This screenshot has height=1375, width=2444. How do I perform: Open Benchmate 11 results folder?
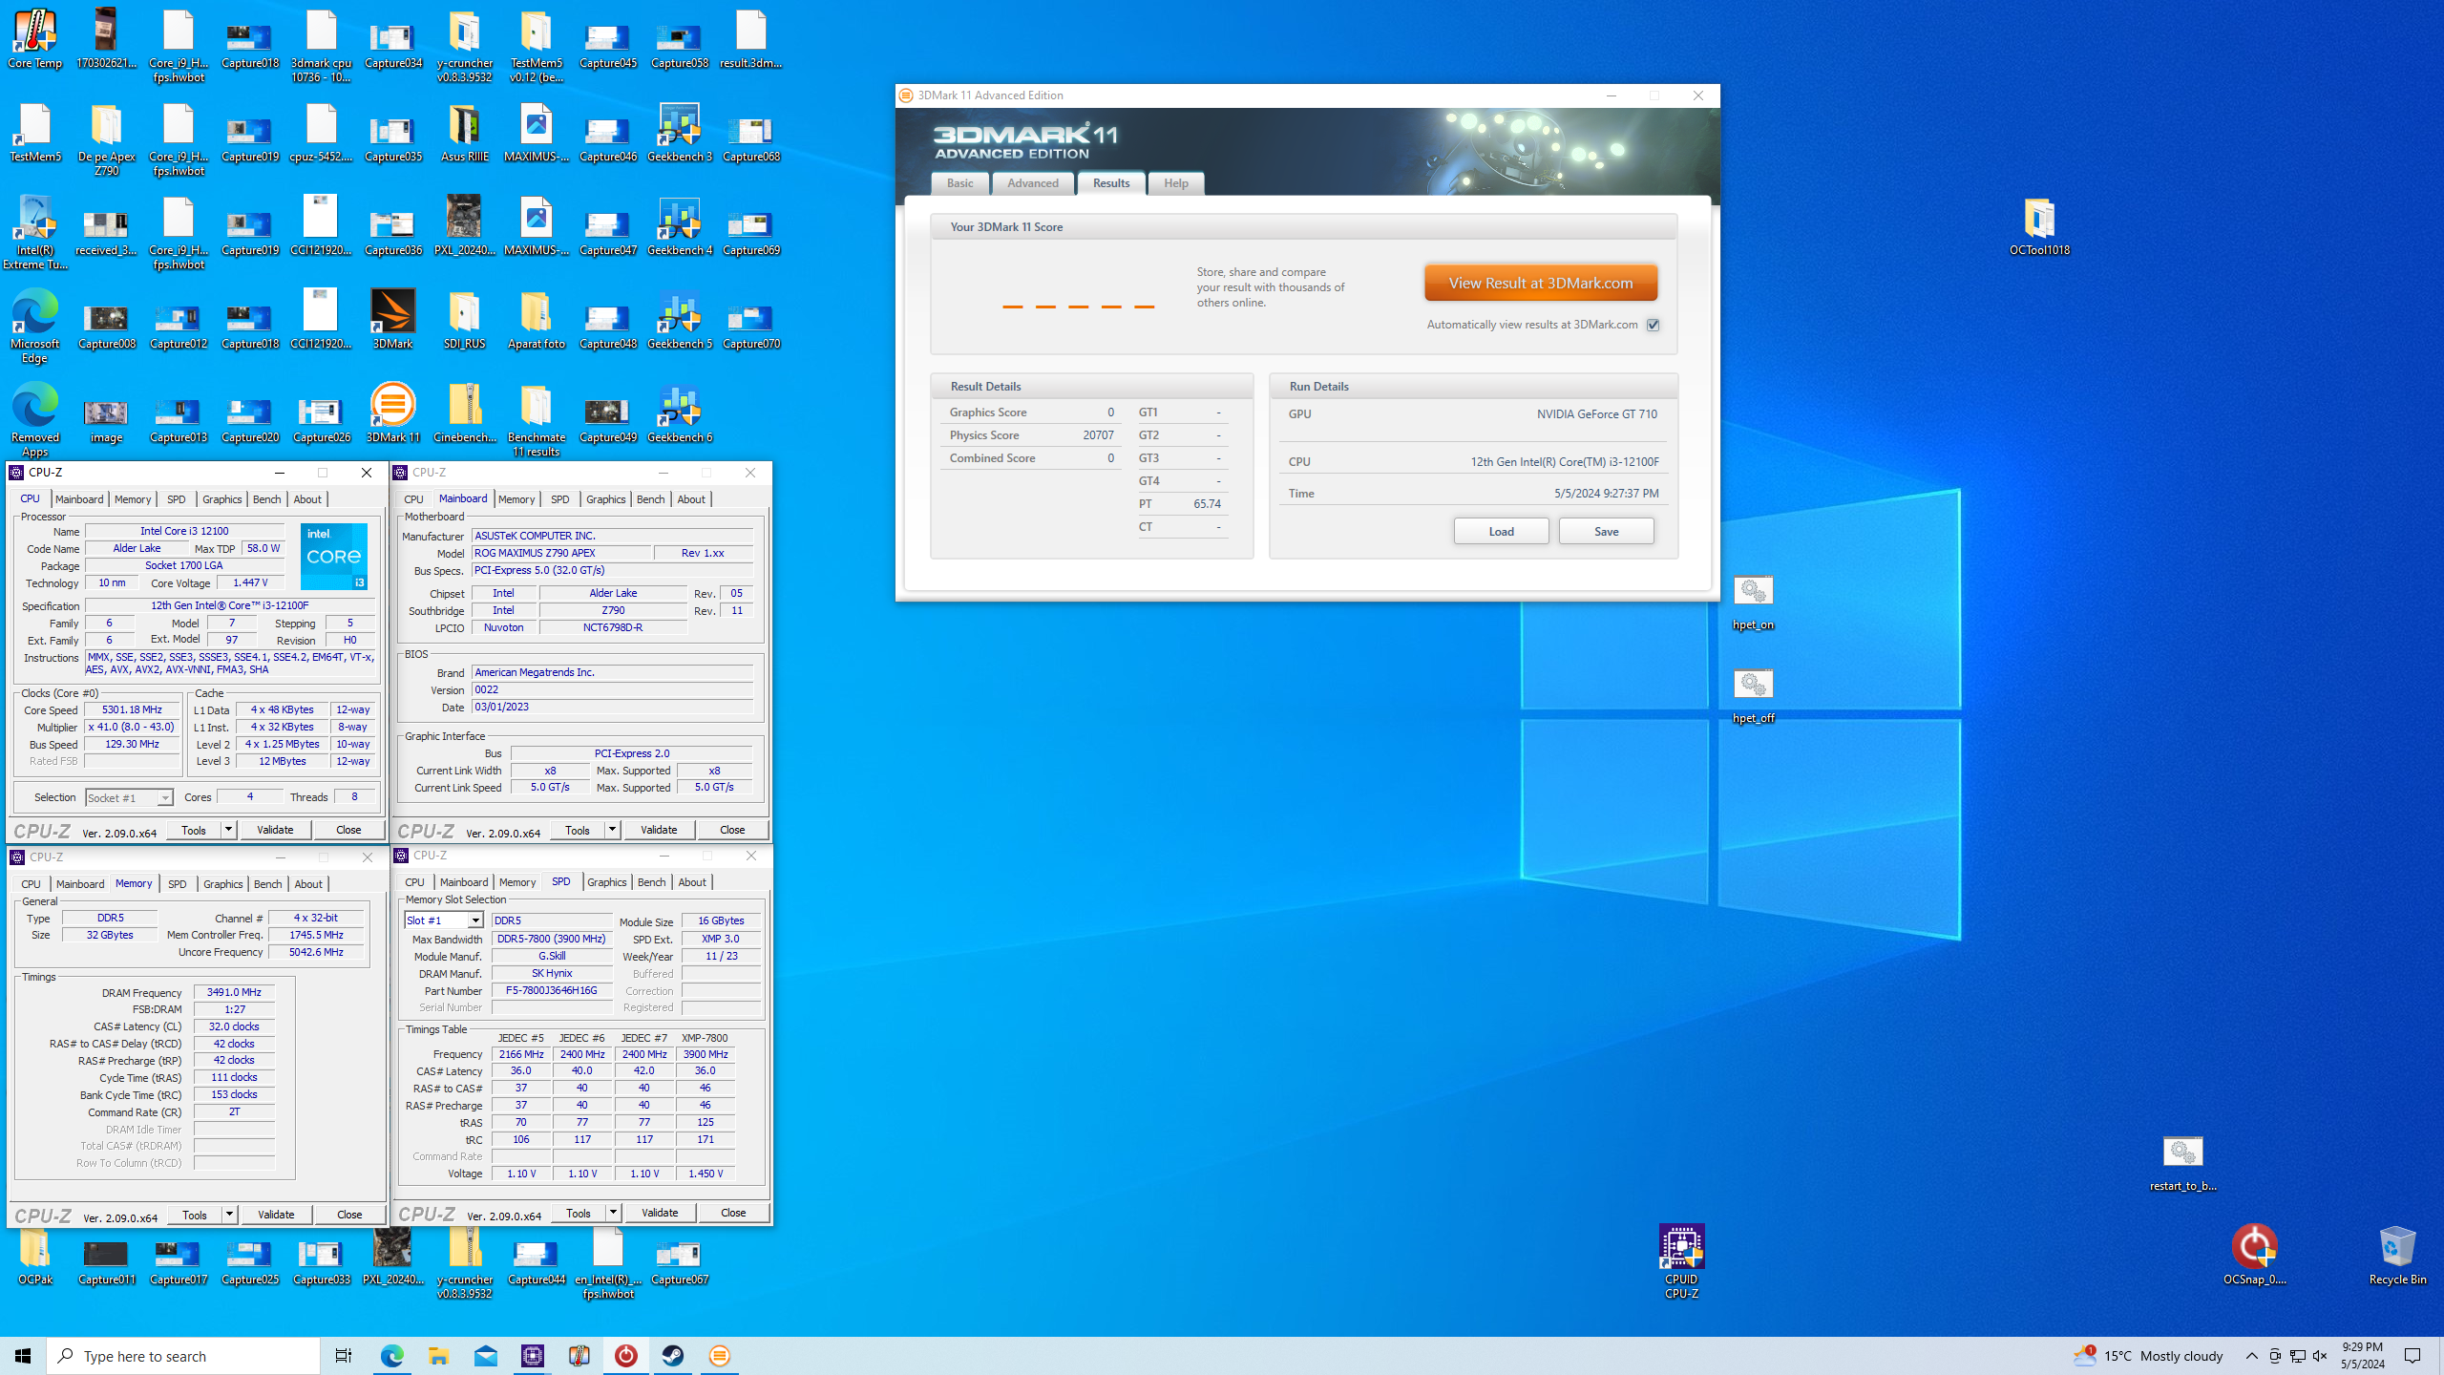tap(537, 420)
